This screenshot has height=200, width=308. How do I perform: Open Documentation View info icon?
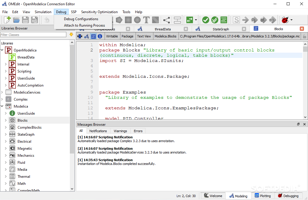(100, 36)
